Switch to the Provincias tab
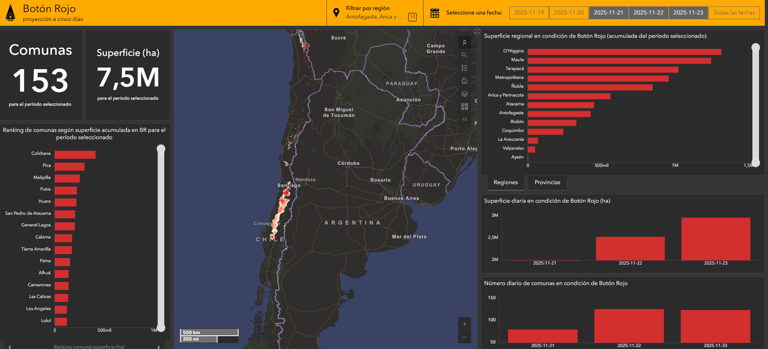The height and width of the screenshot is (349, 768). [547, 183]
